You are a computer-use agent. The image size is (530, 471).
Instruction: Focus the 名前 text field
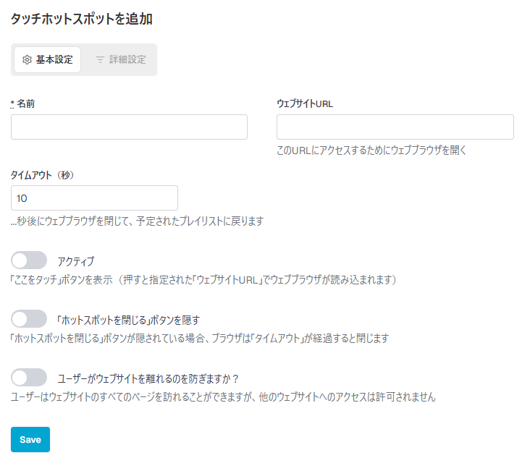(129, 127)
